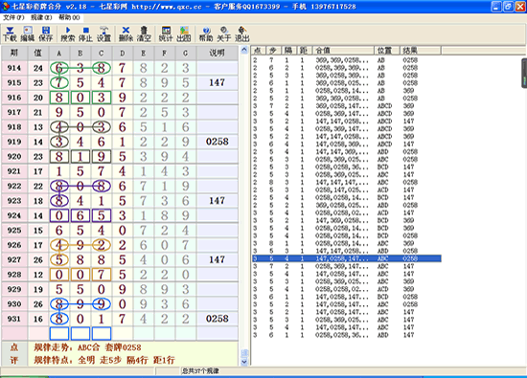Open the 文件(F) menu
The height and width of the screenshot is (378, 527).
[x=13, y=17]
